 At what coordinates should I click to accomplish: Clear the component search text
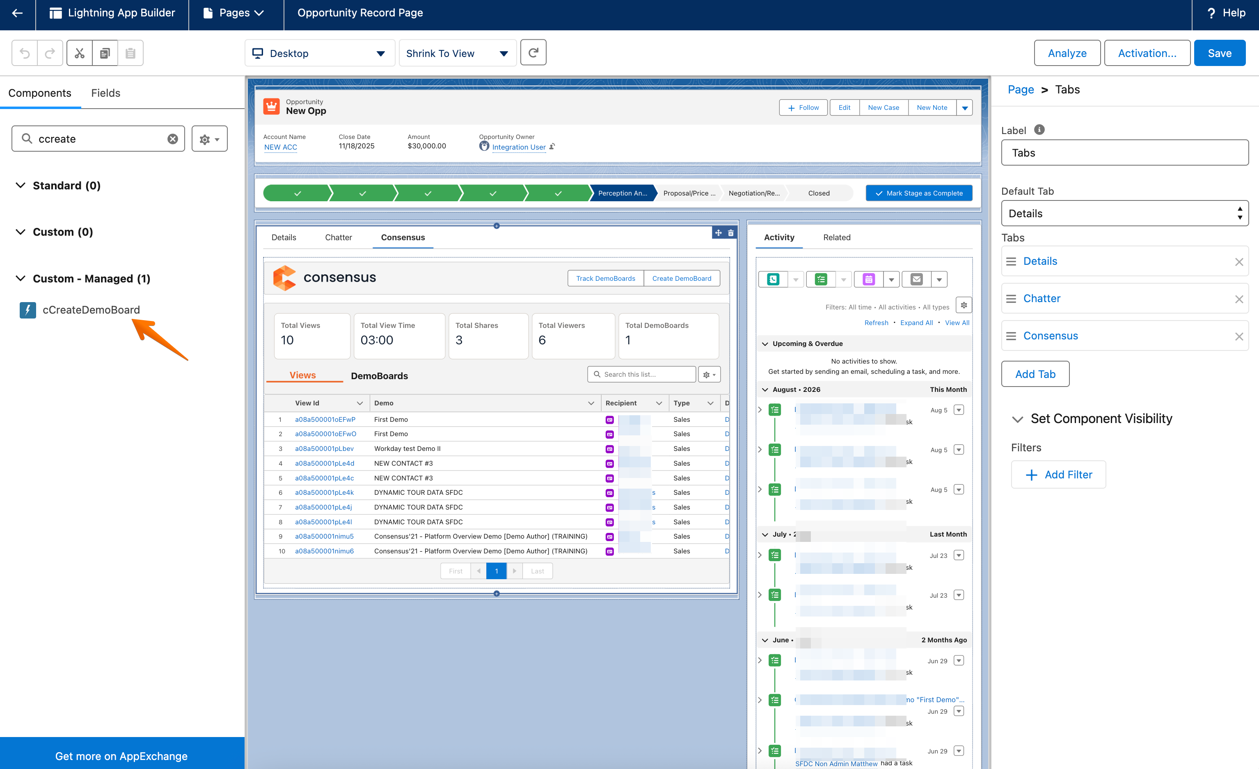173,139
